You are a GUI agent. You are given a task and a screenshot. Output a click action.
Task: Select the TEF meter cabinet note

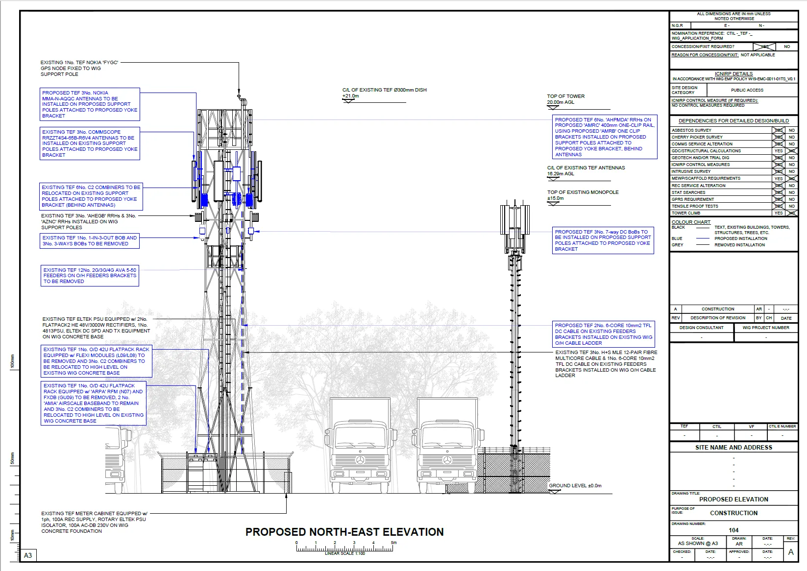[94, 522]
